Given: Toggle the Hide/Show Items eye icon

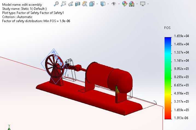Looking at the screenshot, I should [x=114, y=4].
